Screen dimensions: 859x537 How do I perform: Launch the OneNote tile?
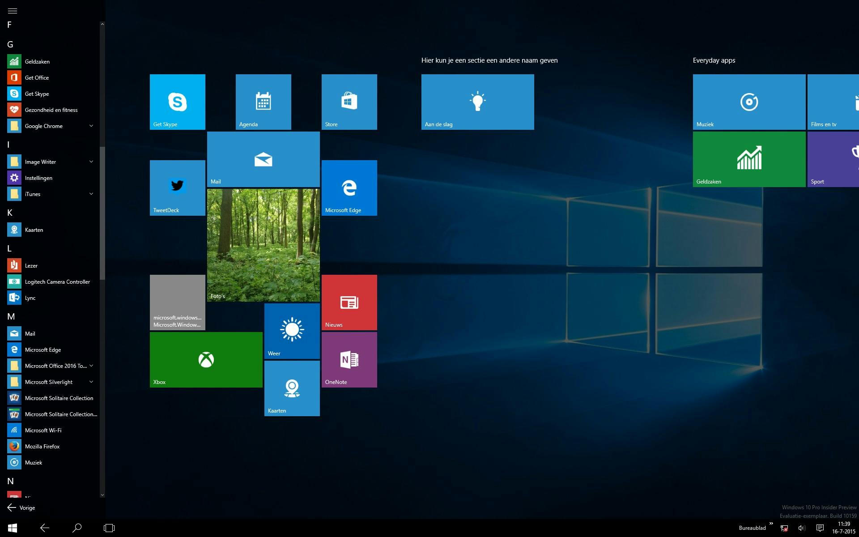pos(349,360)
